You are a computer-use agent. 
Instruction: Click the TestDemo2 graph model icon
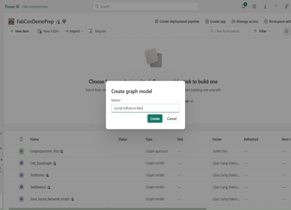[21, 187]
